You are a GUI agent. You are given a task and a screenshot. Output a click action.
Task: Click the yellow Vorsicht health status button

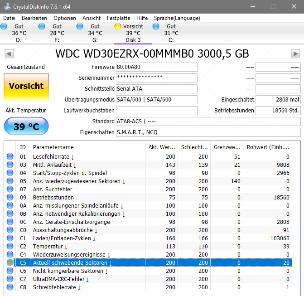pyautogui.click(x=26, y=87)
